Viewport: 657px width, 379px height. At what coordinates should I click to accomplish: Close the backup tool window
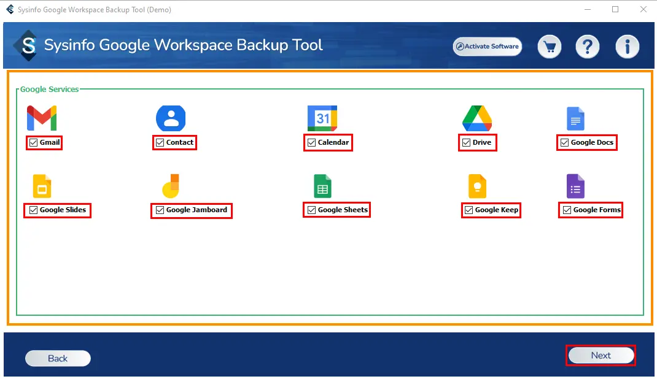click(x=643, y=9)
